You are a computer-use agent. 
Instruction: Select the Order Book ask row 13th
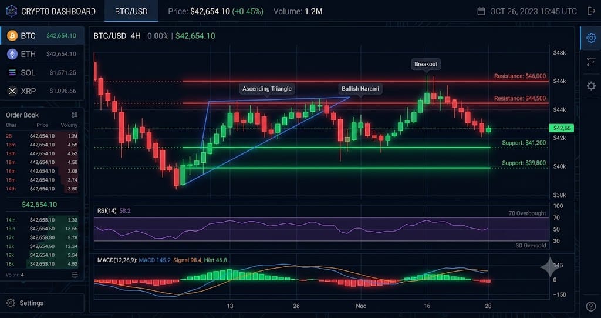pos(42,153)
